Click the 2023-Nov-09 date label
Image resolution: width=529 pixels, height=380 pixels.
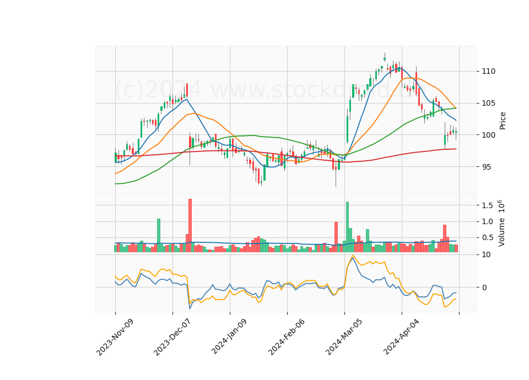115,337
